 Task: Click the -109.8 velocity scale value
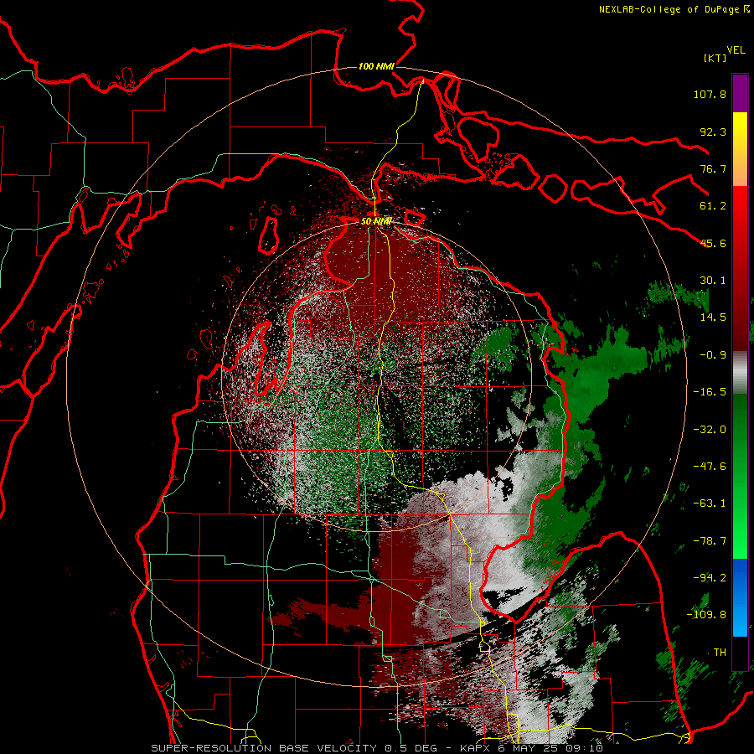point(706,615)
